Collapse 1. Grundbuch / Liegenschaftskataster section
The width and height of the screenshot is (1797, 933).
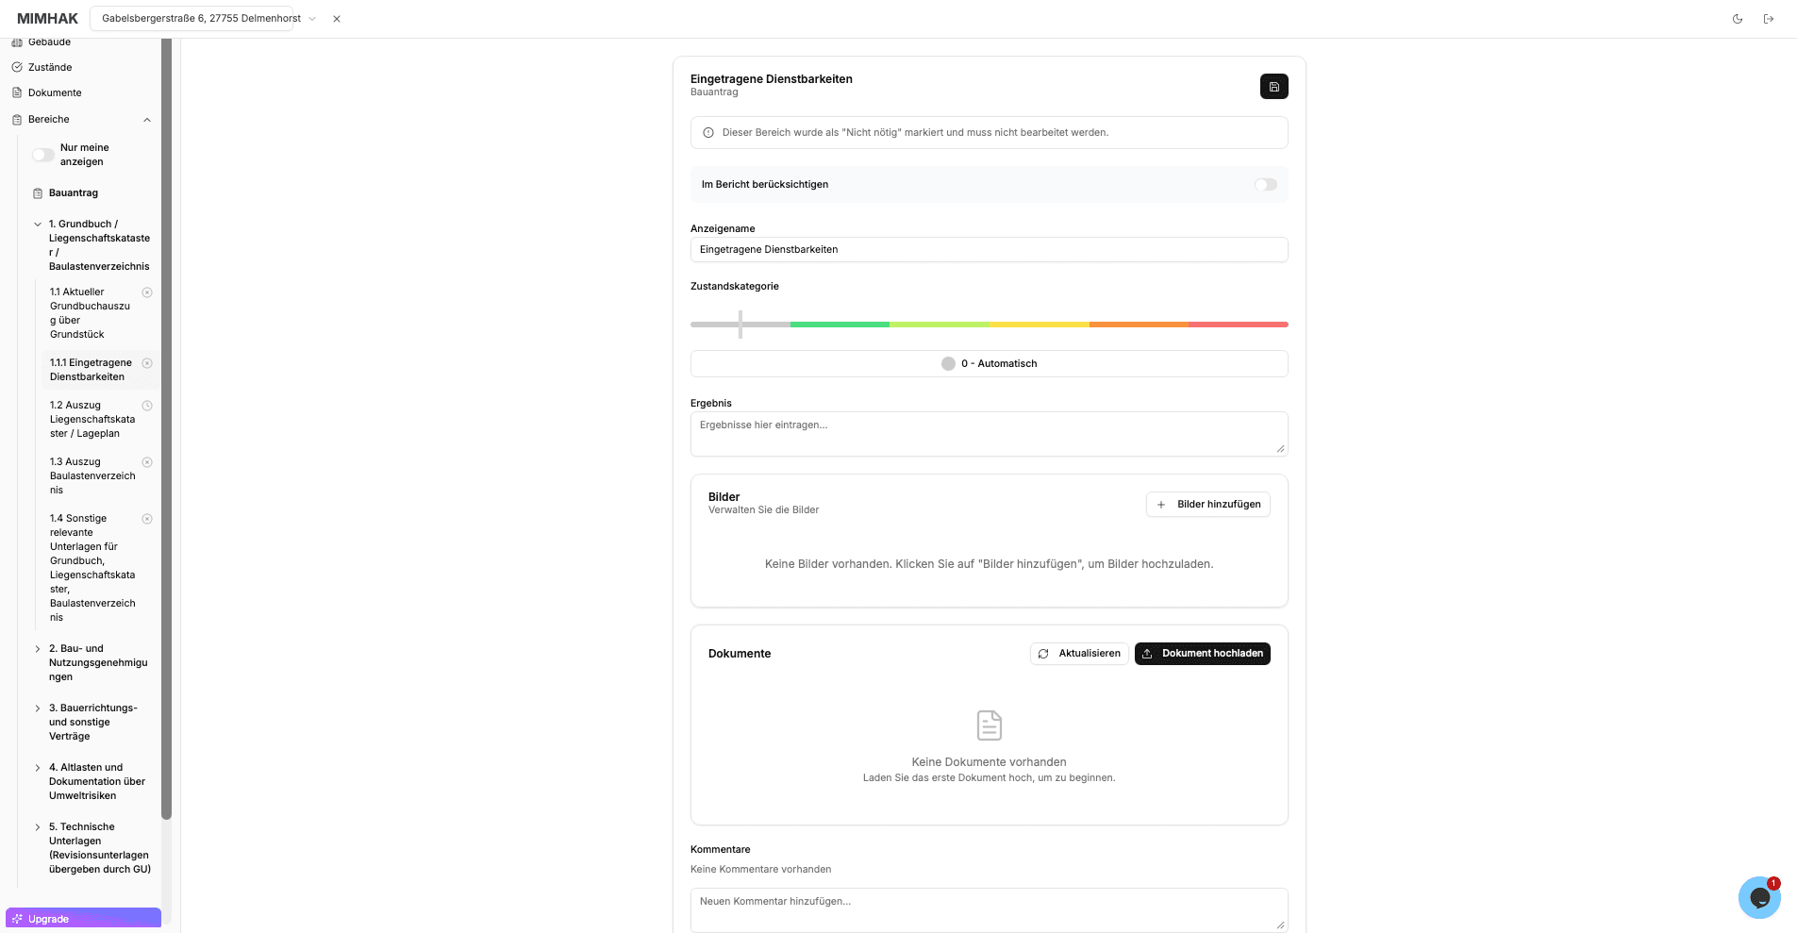[38, 225]
